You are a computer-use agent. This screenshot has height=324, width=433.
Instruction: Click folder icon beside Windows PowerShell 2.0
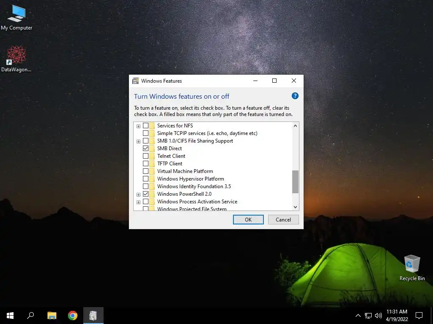[x=152, y=194]
